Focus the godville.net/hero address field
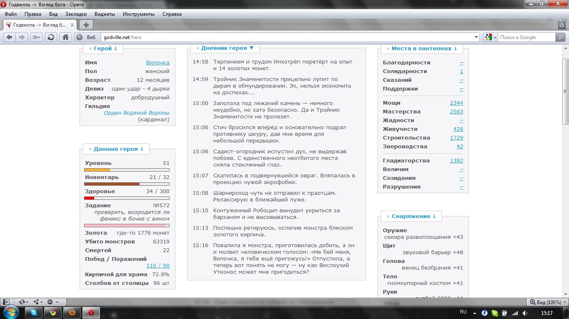569x319 pixels. coord(287,37)
